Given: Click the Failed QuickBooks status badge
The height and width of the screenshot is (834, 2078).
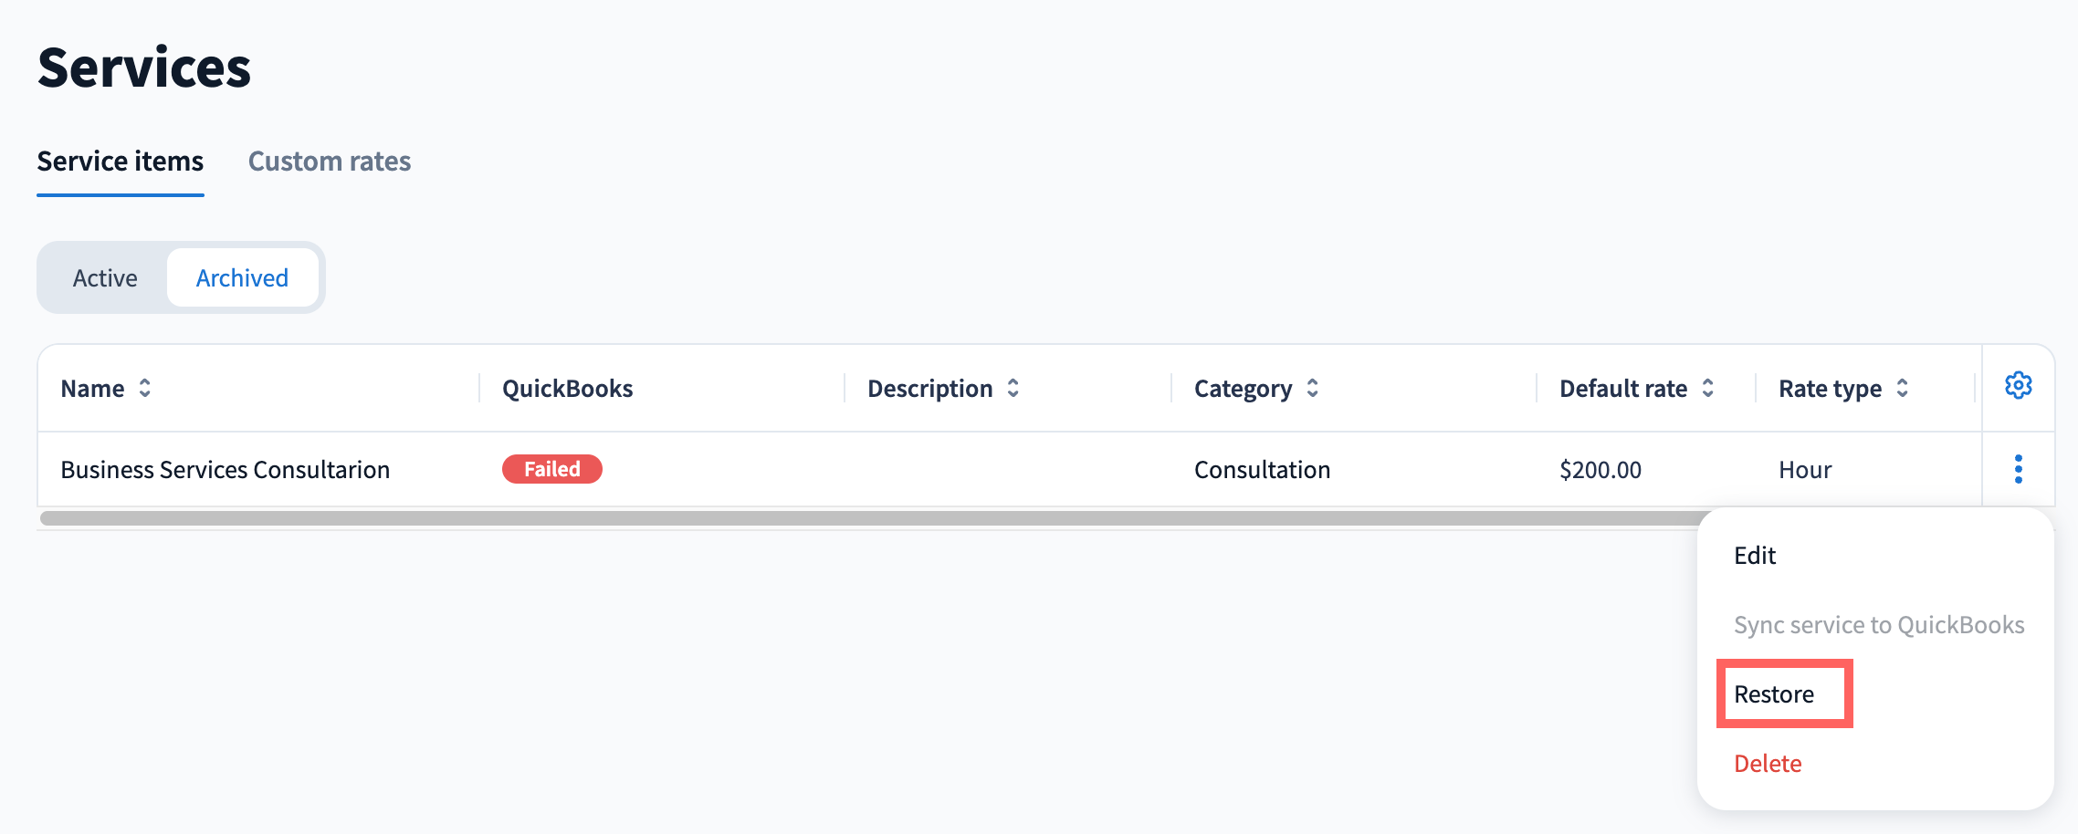Looking at the screenshot, I should coord(551,469).
